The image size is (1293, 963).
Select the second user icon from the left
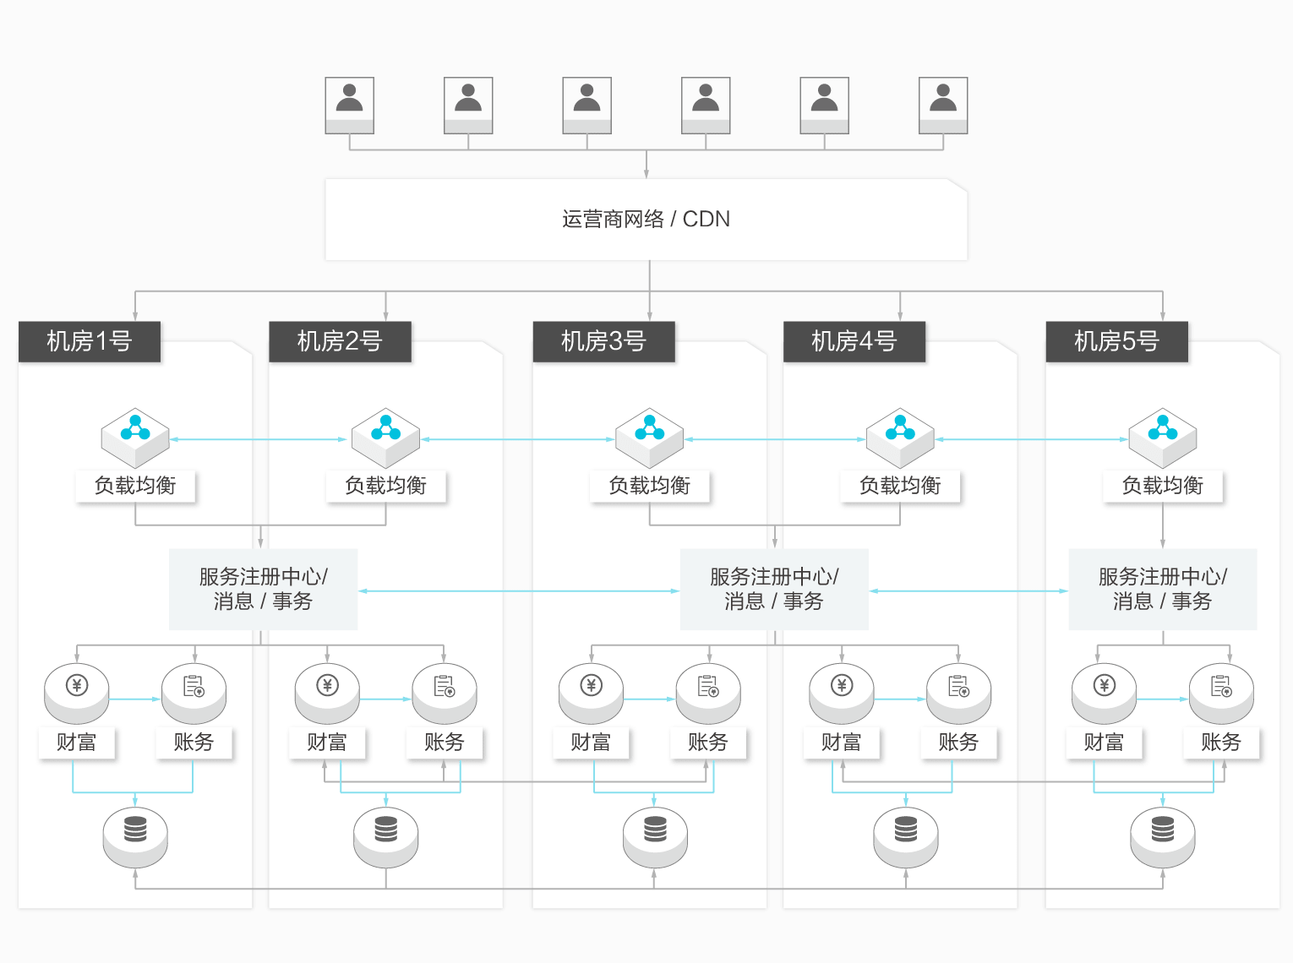tap(468, 106)
